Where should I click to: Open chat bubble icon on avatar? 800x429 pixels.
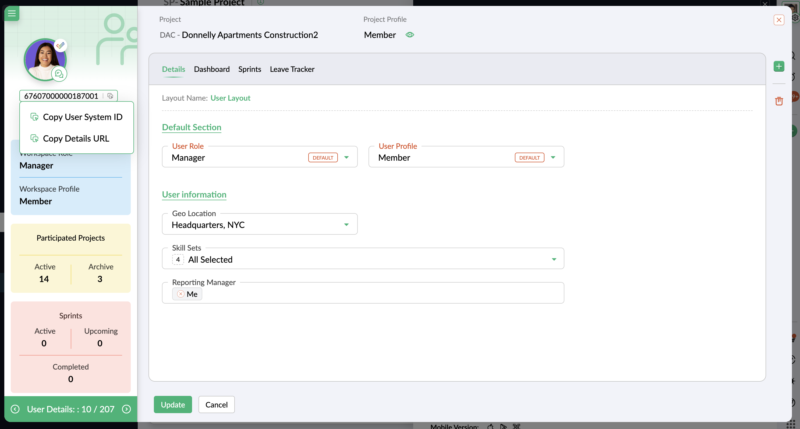[59, 74]
